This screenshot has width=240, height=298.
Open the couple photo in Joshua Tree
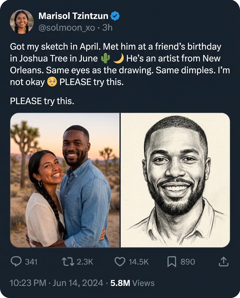[65, 180]
